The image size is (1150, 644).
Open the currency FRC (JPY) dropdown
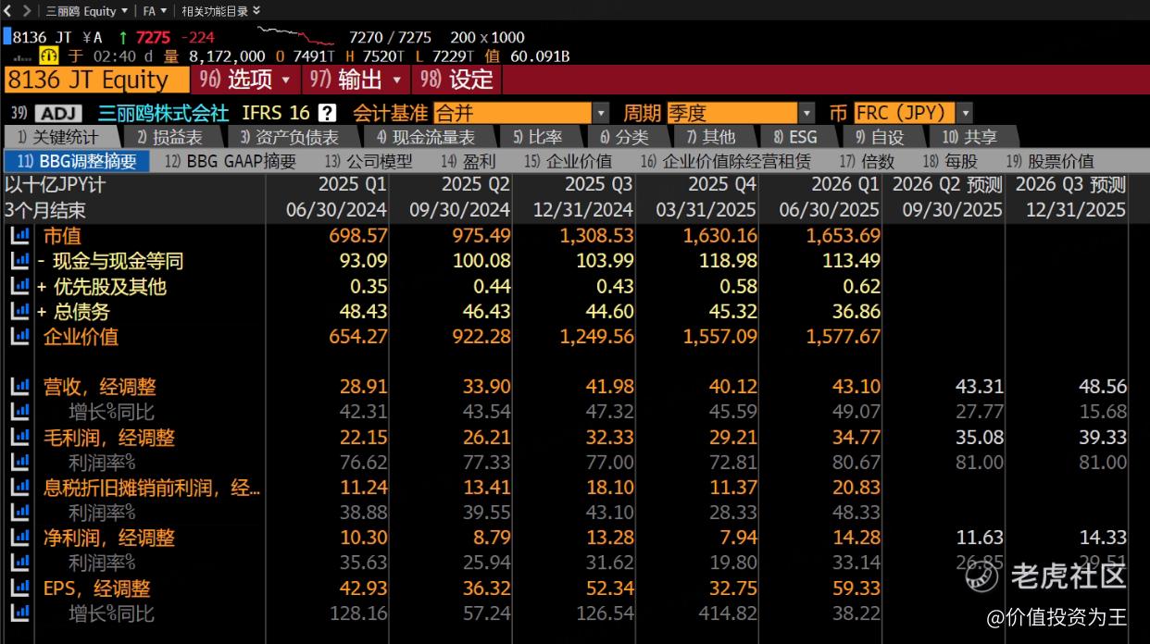[x=965, y=113]
